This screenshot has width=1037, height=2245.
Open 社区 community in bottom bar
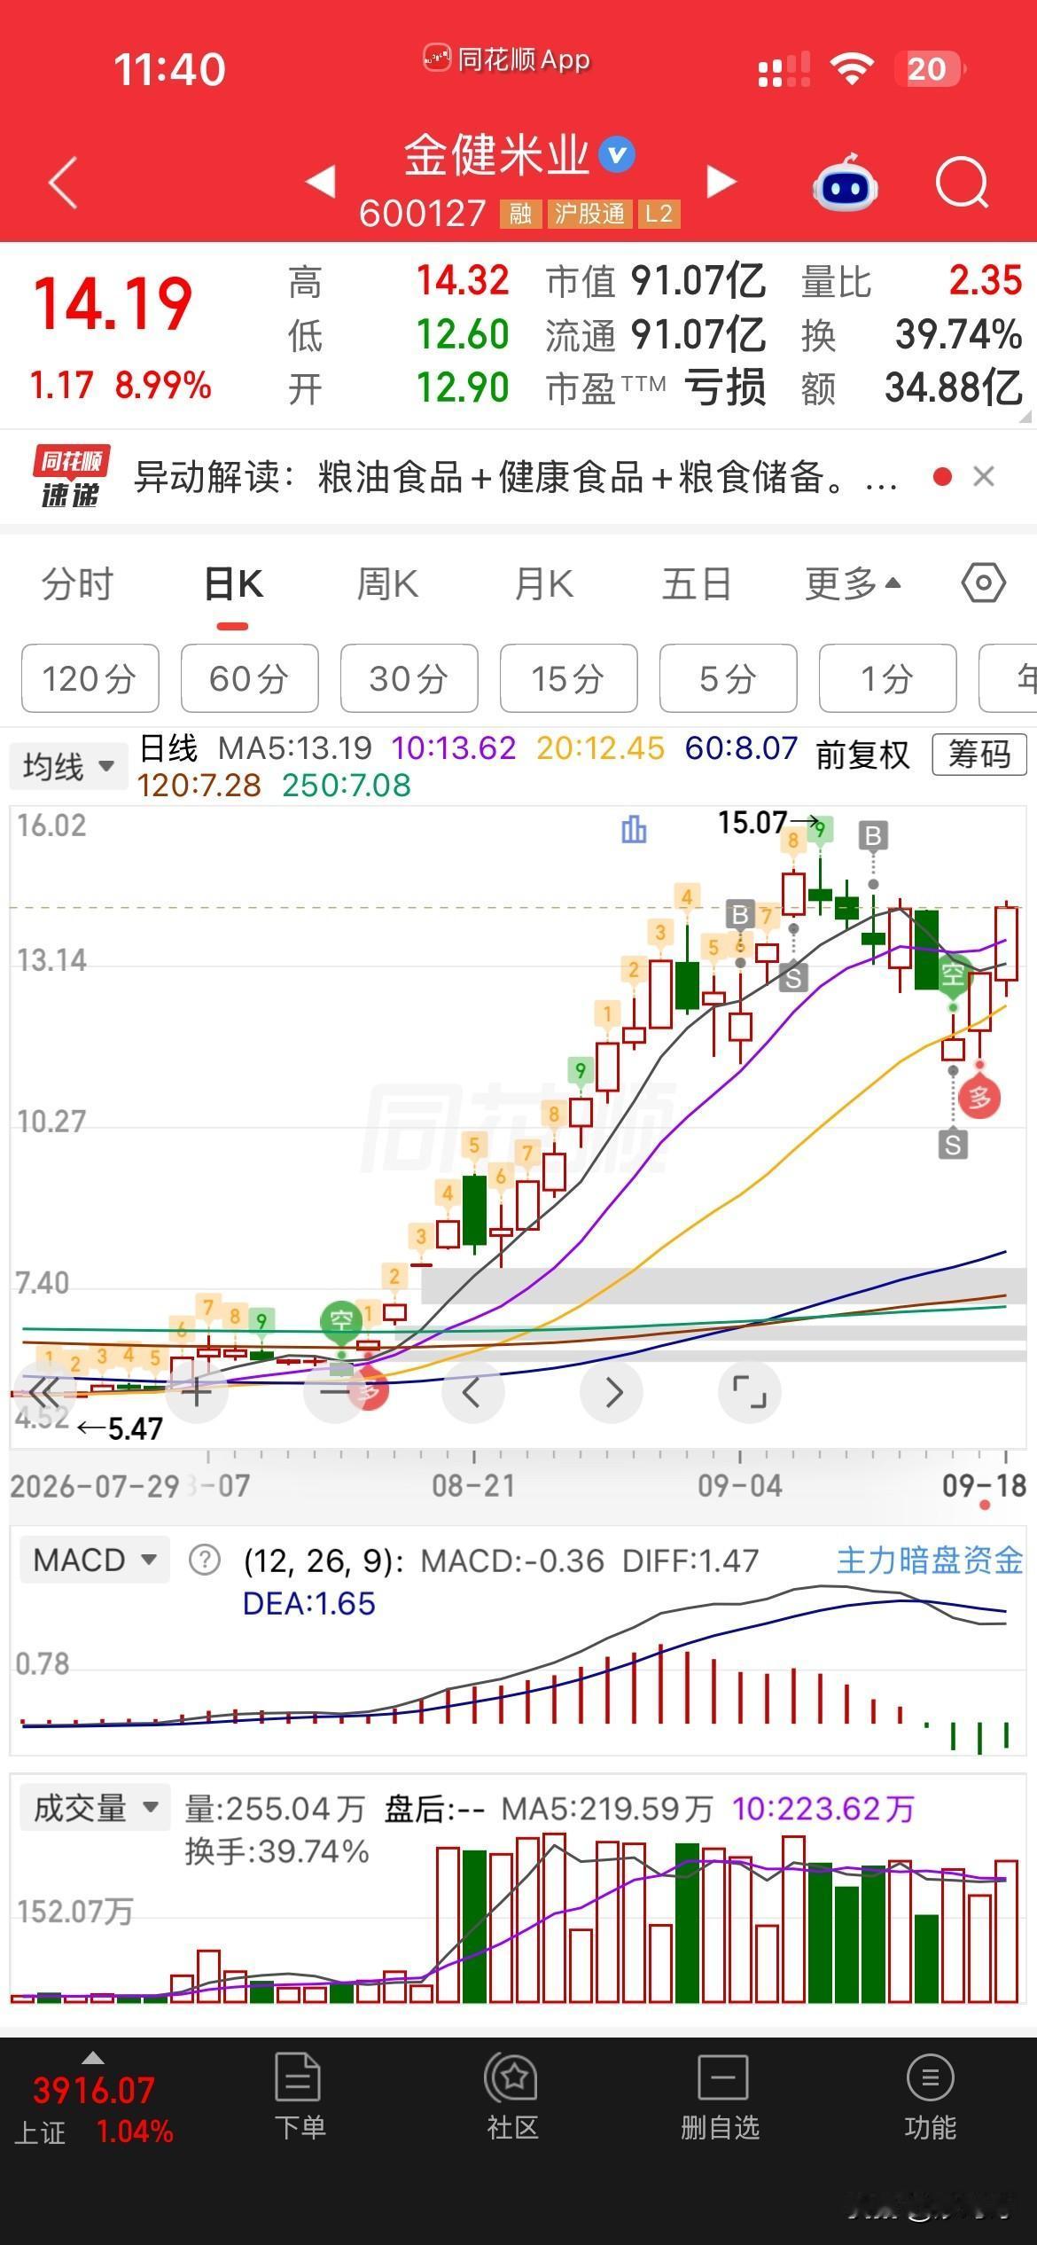click(512, 2097)
